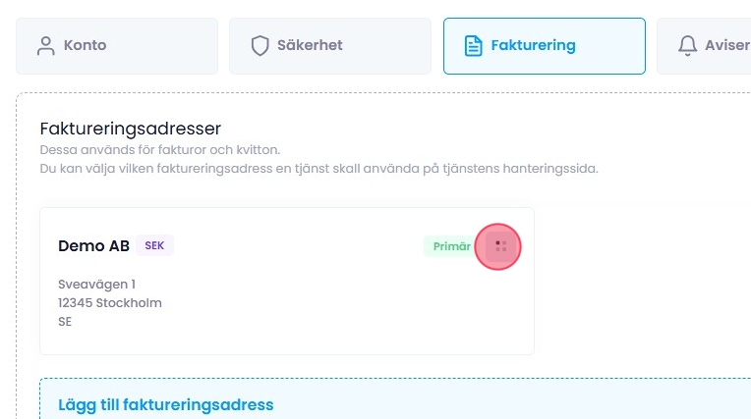Click the SEK currency badge
Image resolution: width=751 pixels, height=419 pixels.
pos(154,245)
